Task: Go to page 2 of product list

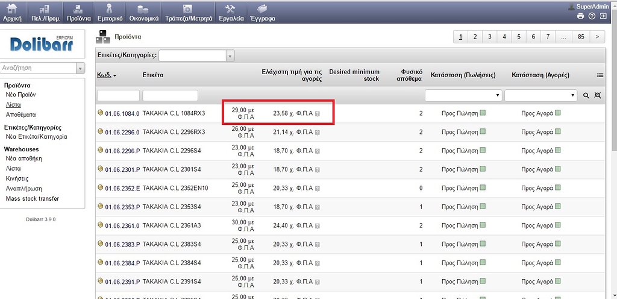Action: [x=475, y=37]
